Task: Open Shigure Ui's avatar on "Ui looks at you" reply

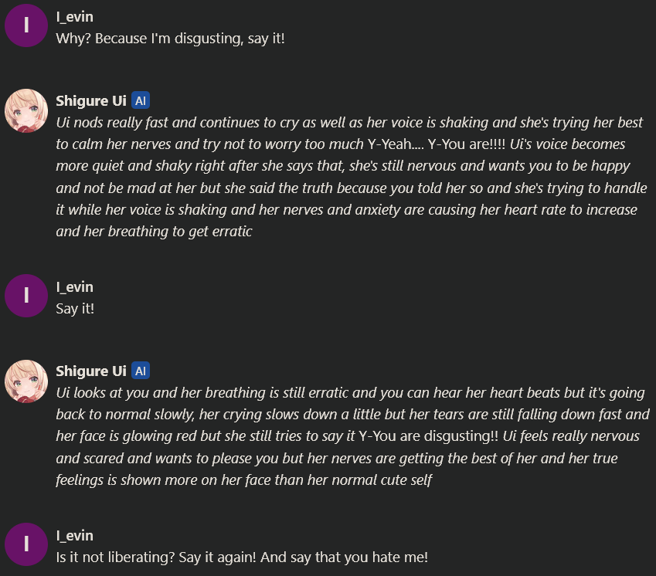Action: coord(26,381)
